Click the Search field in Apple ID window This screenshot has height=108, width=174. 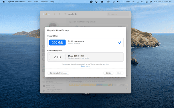click(118, 14)
